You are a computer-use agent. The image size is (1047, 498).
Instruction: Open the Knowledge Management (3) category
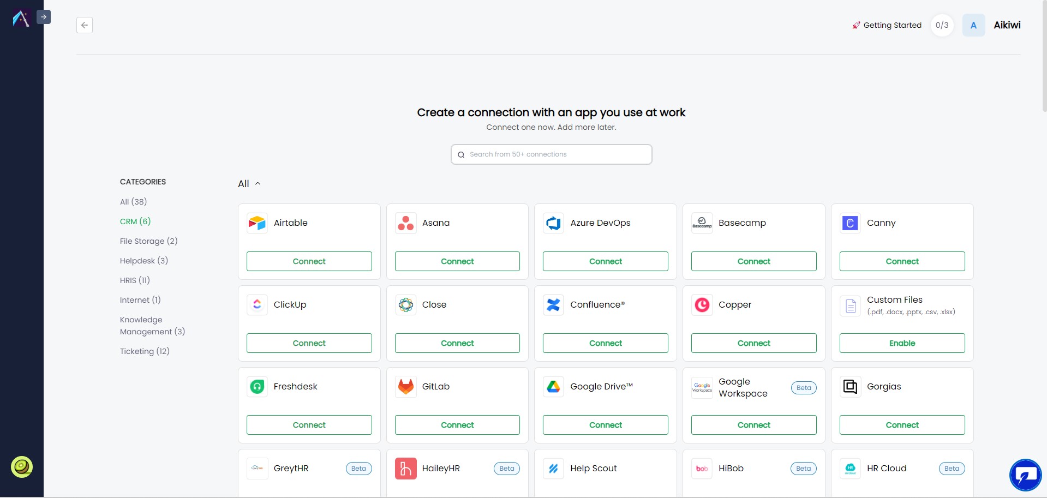point(153,326)
